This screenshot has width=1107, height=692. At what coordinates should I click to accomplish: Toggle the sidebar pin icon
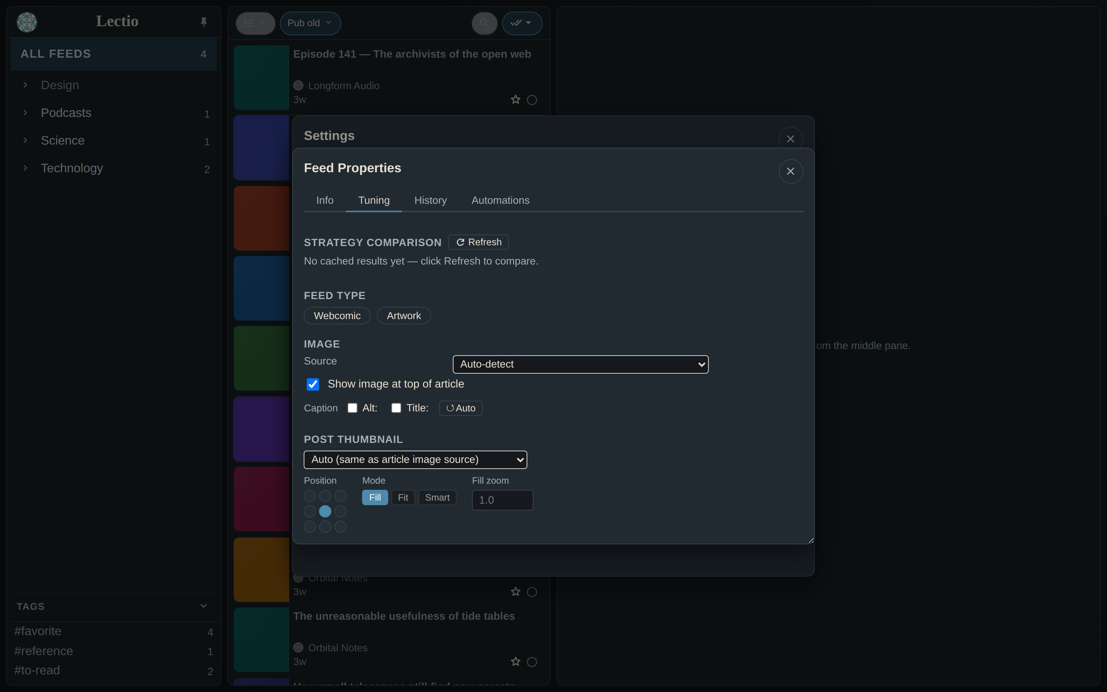[x=204, y=22]
